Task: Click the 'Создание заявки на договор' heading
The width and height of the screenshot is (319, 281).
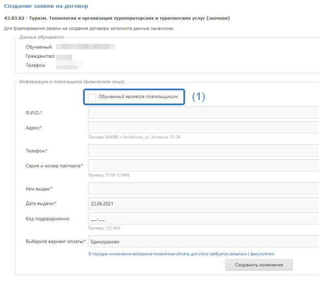Action: click(x=46, y=6)
